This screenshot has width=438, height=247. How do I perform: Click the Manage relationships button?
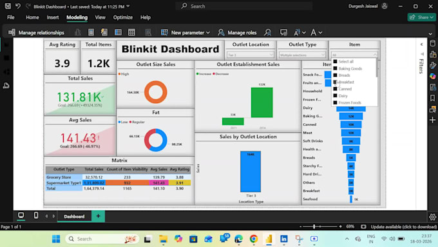[36, 33]
